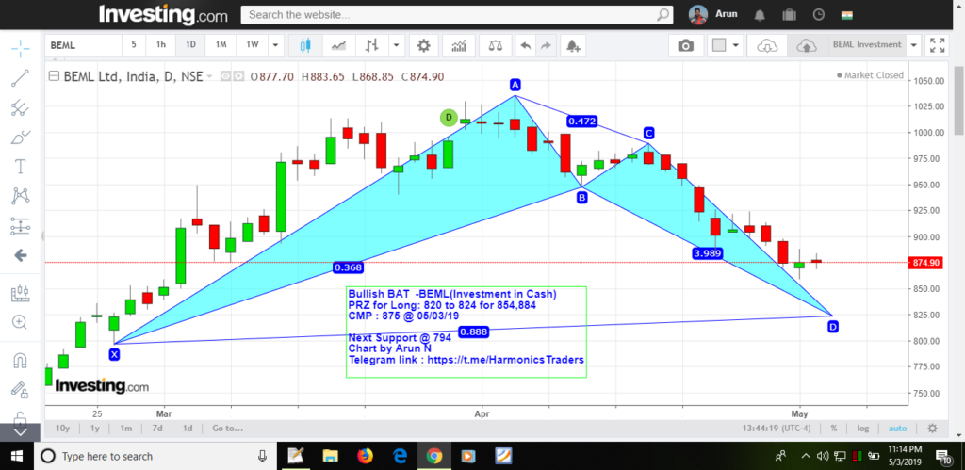Switch to the line chart style
This screenshot has width=965, height=470.
[x=338, y=45]
